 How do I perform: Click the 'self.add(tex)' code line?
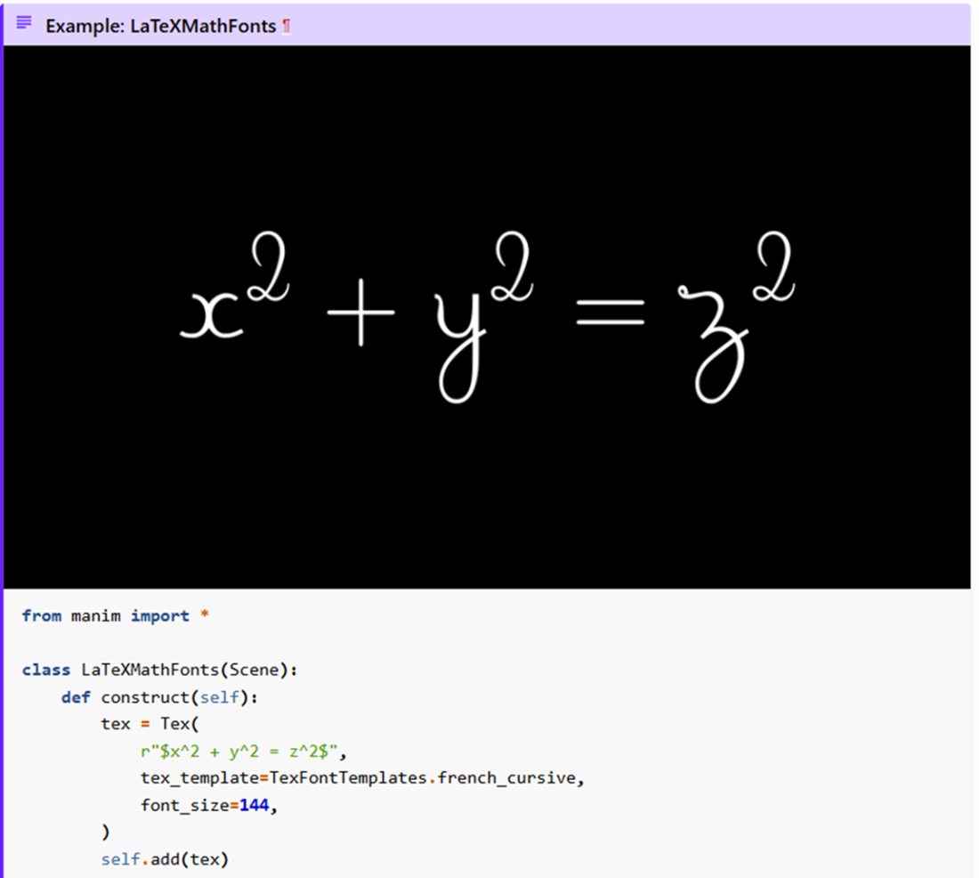coord(165,860)
